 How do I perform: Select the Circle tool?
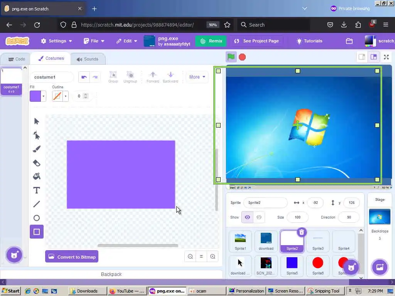37,218
